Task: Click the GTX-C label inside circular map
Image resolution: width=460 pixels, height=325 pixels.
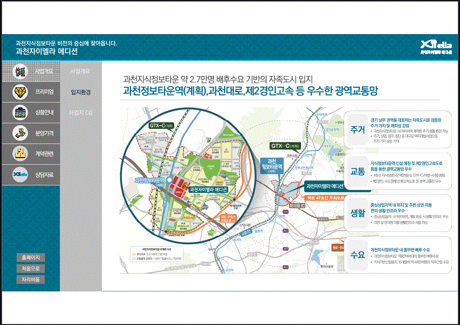Action: pyautogui.click(x=162, y=126)
